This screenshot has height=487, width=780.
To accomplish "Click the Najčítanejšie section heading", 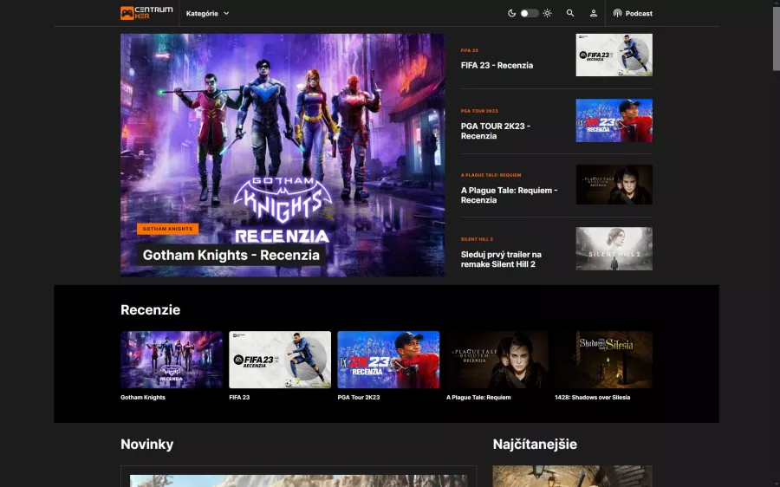I will click(x=535, y=445).
